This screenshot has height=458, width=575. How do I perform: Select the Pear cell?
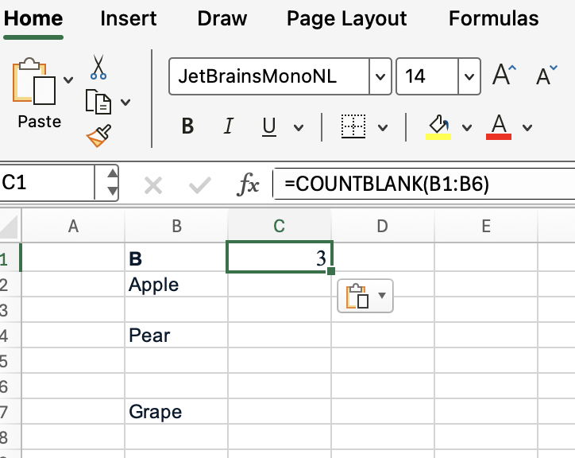tap(176, 335)
